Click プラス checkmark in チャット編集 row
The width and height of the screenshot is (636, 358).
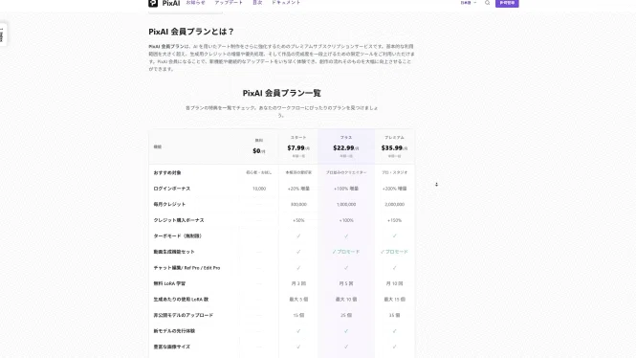[346, 268]
